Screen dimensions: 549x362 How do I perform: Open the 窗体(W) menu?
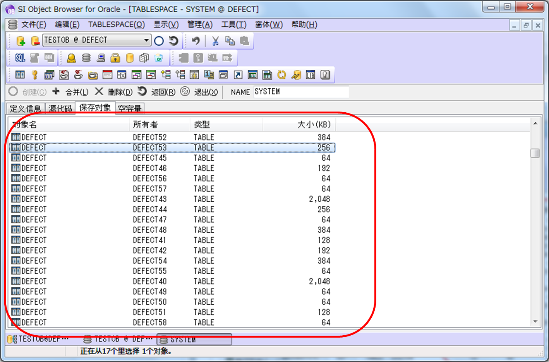tap(269, 25)
